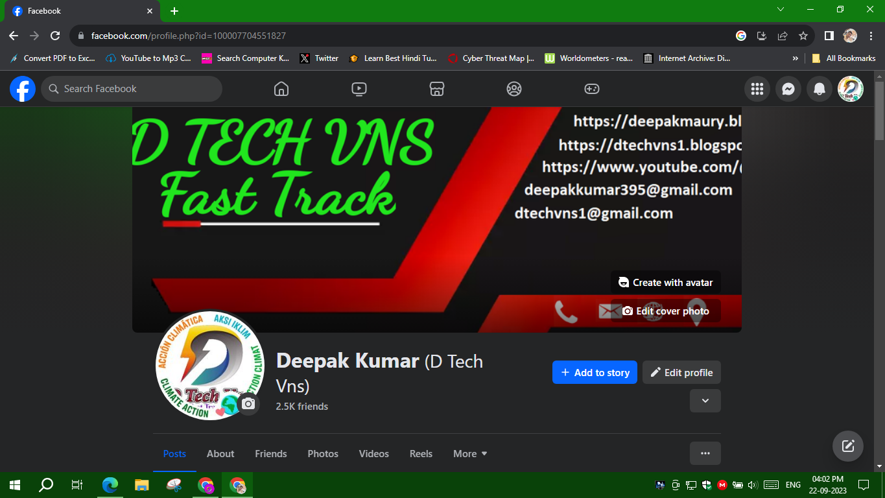Open Worldometers bookmark
The height and width of the screenshot is (498, 885).
589,58
